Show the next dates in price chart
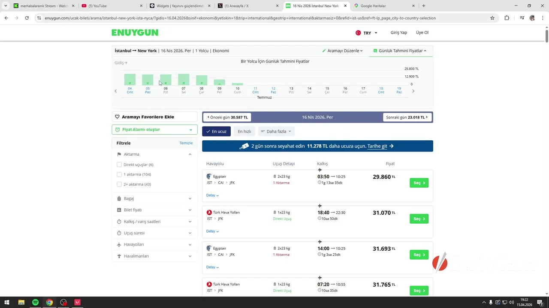 coord(413,91)
